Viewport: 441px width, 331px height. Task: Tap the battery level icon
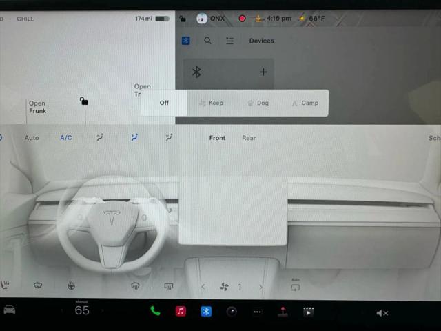pos(163,19)
